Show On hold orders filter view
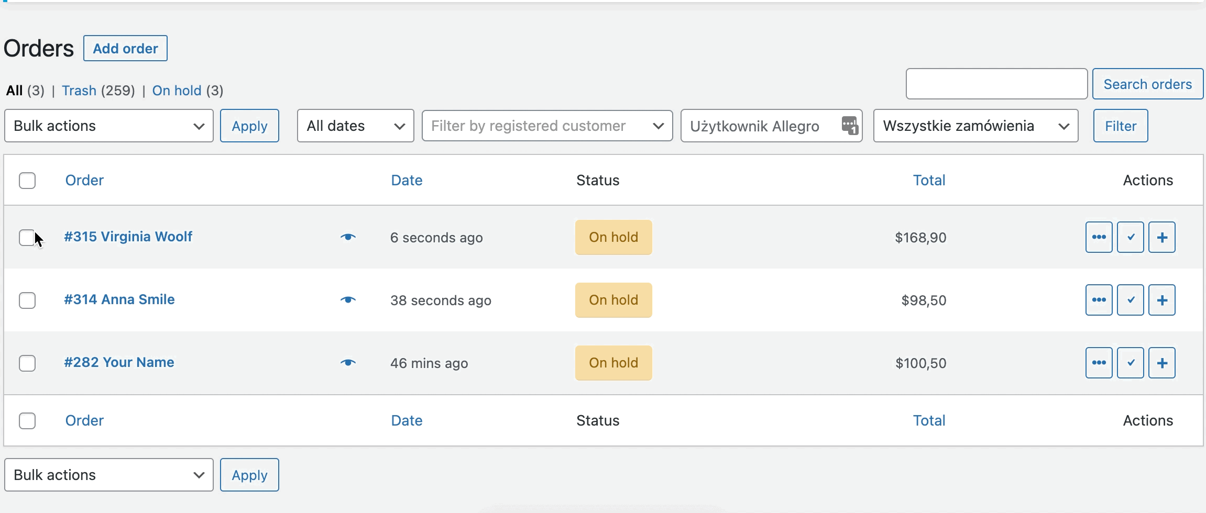1206x513 pixels. point(177,91)
